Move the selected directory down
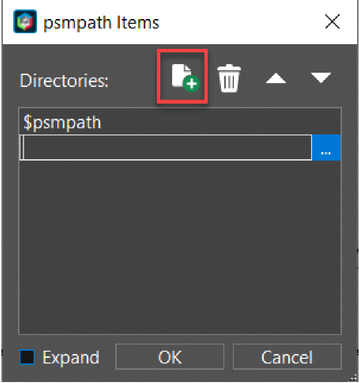 pos(321,77)
